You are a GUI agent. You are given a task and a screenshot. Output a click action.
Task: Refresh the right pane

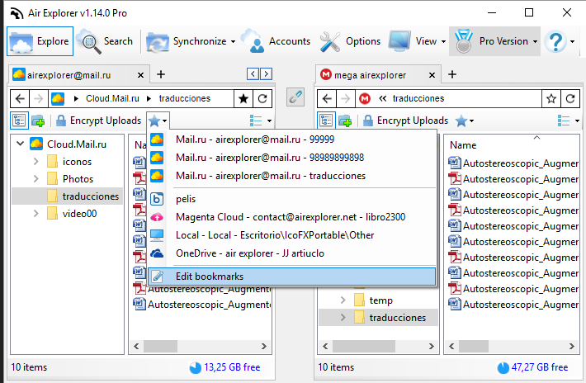pos(570,99)
